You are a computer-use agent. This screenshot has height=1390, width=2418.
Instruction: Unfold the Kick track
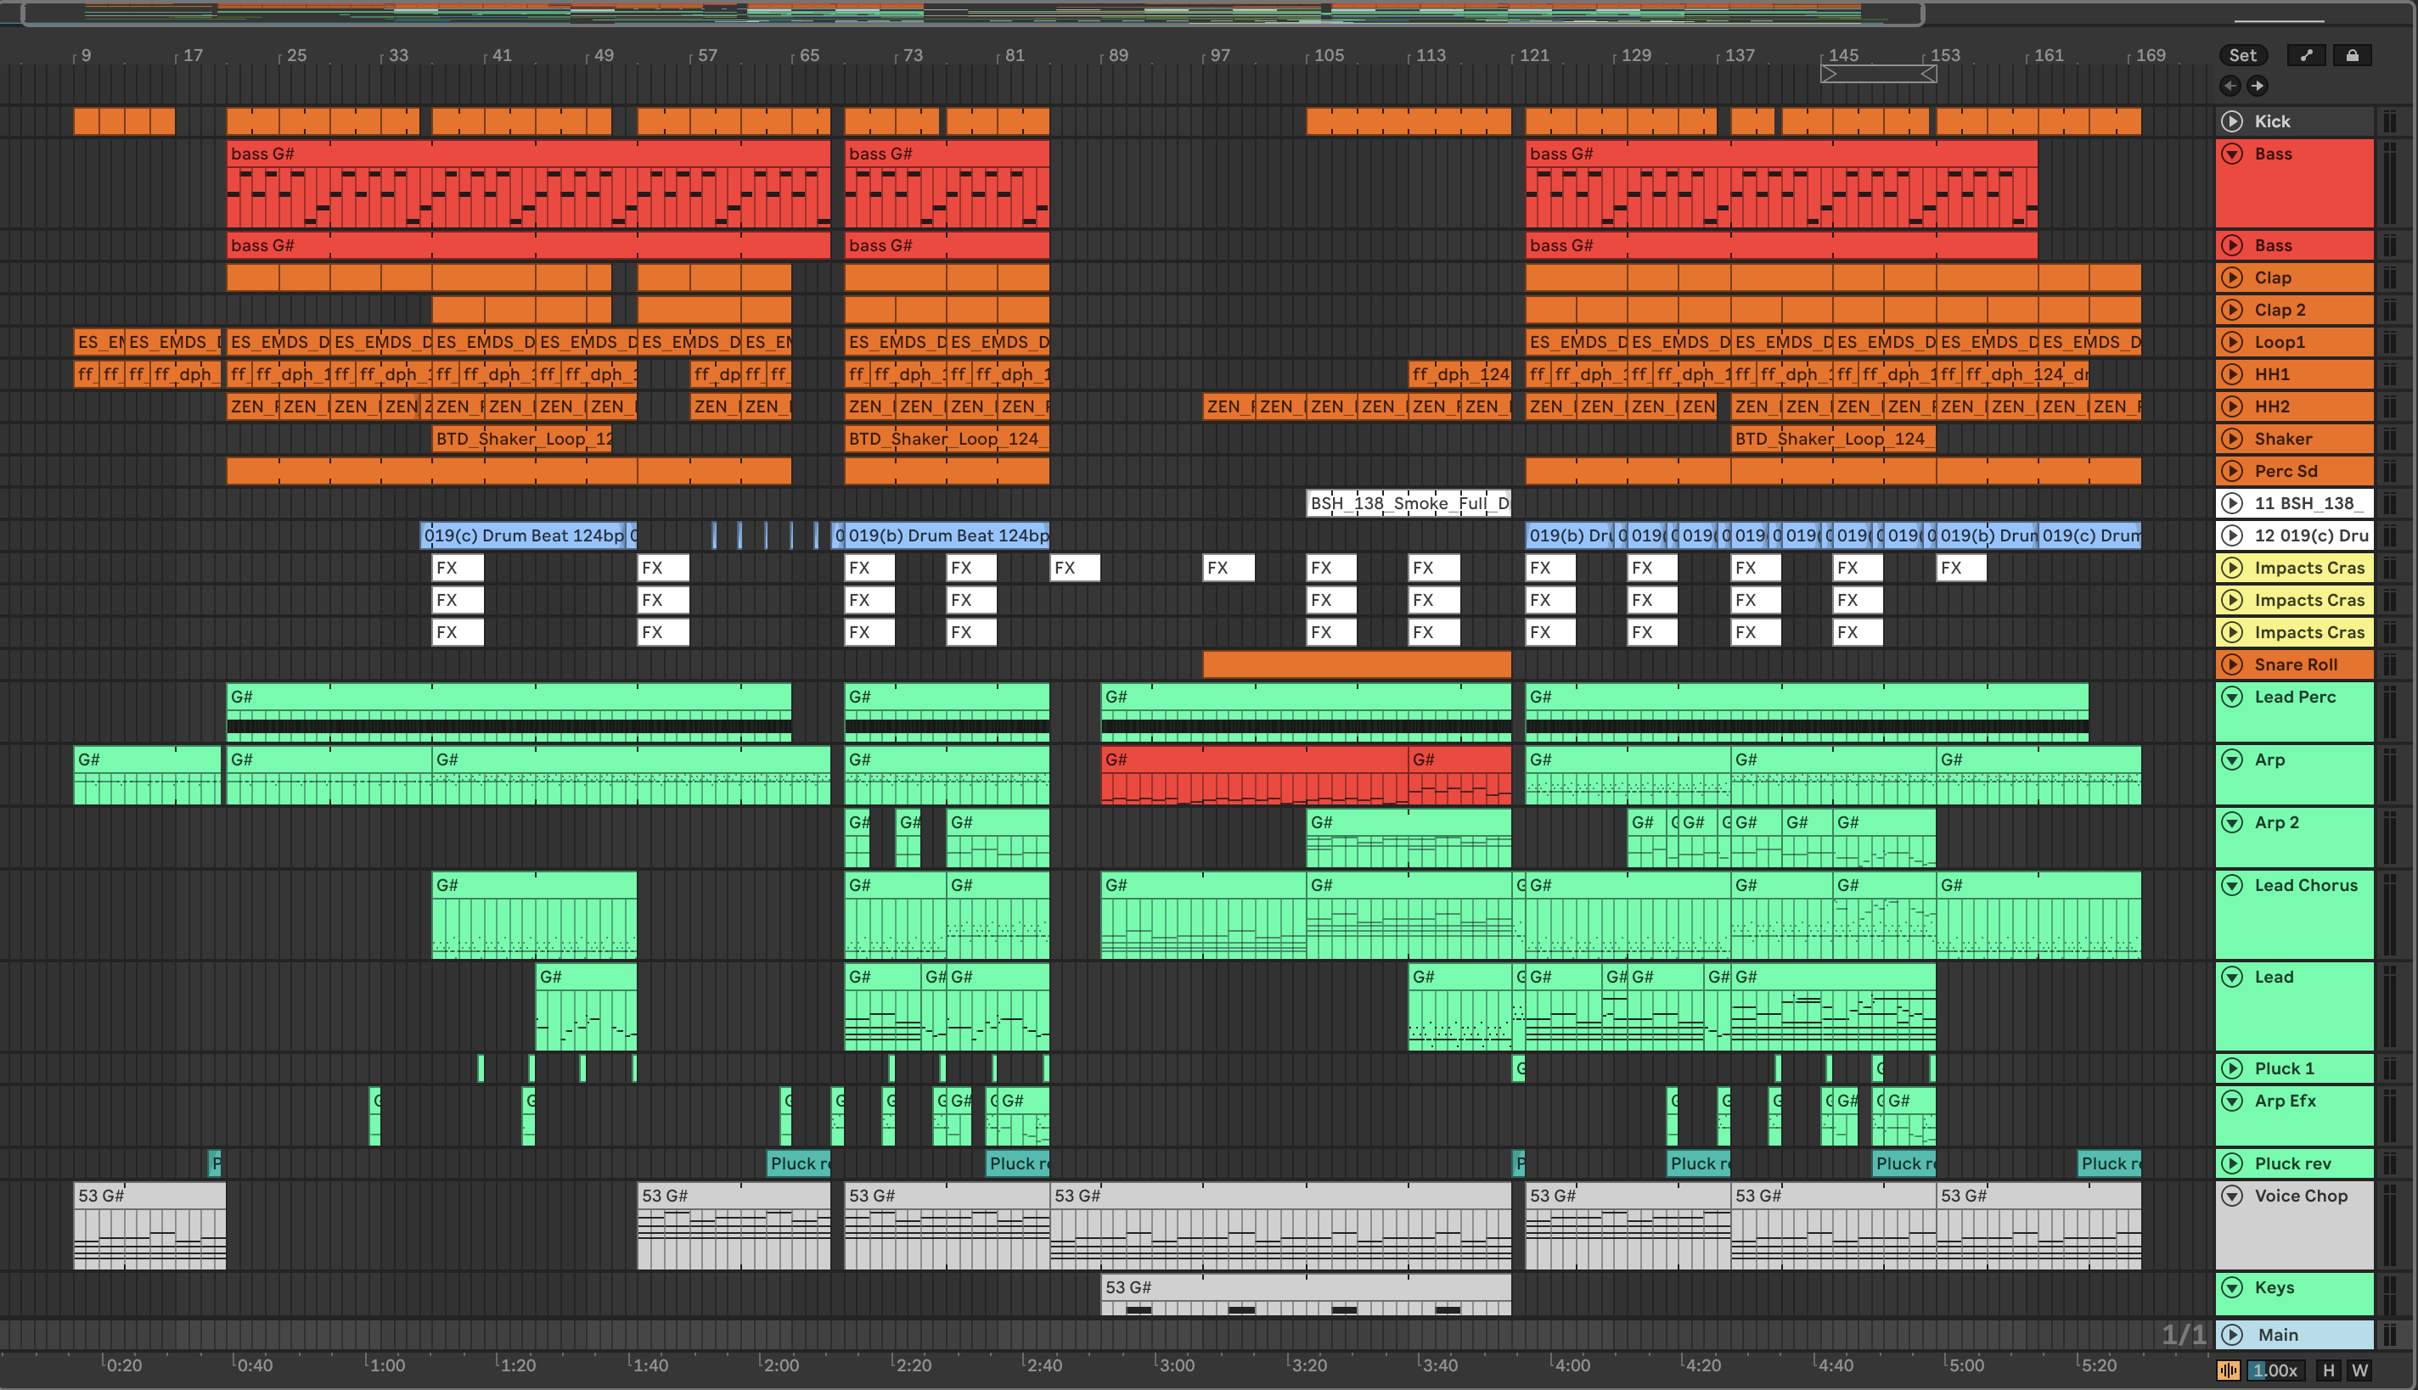[x=2232, y=121]
